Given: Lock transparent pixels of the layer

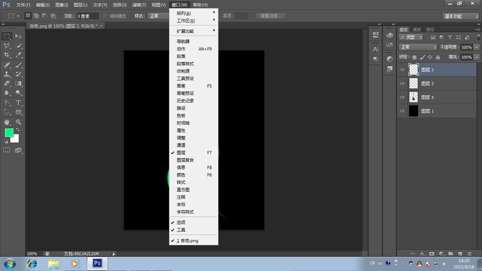Looking at the screenshot, I should pyautogui.click(x=414, y=57).
